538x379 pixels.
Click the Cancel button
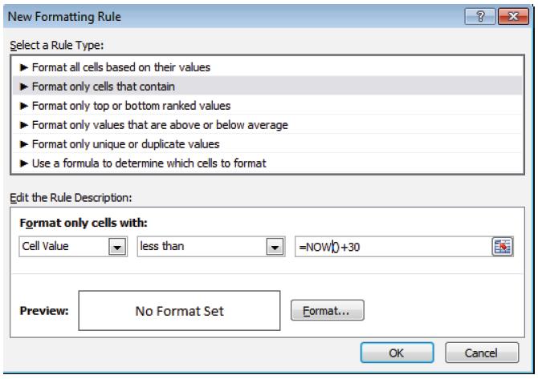click(482, 353)
